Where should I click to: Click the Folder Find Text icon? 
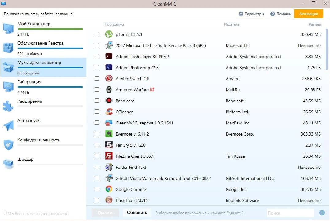tap(109, 167)
